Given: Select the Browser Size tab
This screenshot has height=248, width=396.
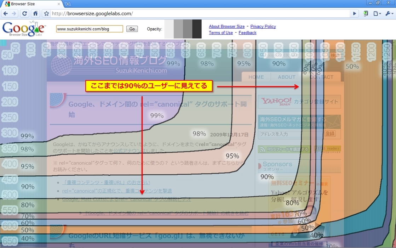Looking at the screenshot, I should (x=32, y=4).
